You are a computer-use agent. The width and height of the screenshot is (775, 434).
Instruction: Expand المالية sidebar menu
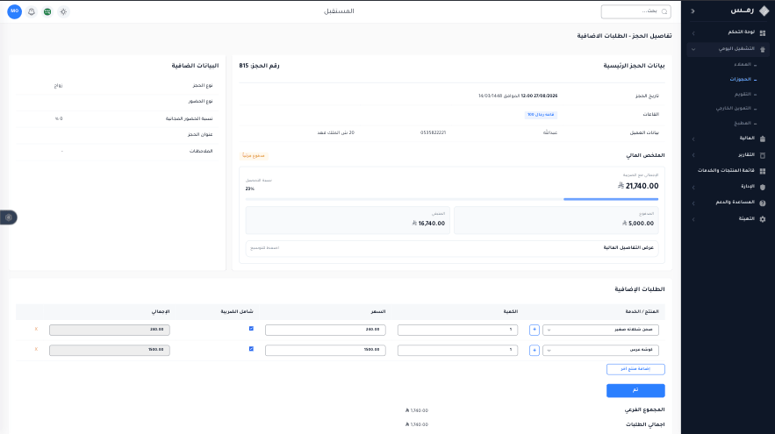(x=728, y=139)
